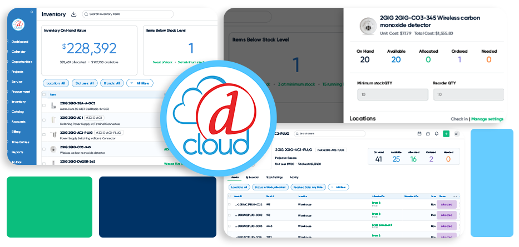The width and height of the screenshot is (519, 247).
Task: Click the green plus add button
Action: pyautogui.click(x=446, y=134)
